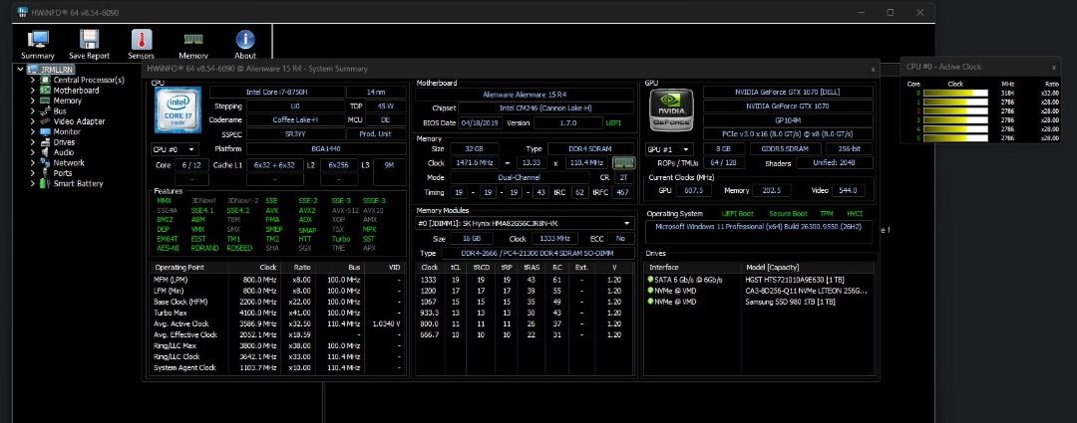This screenshot has height=423, width=1077.
Task: Click the Bus tree icon
Action: 45,111
